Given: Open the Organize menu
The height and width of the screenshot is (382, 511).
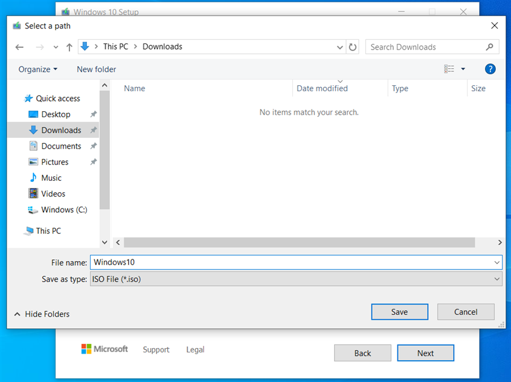Looking at the screenshot, I should pos(38,69).
